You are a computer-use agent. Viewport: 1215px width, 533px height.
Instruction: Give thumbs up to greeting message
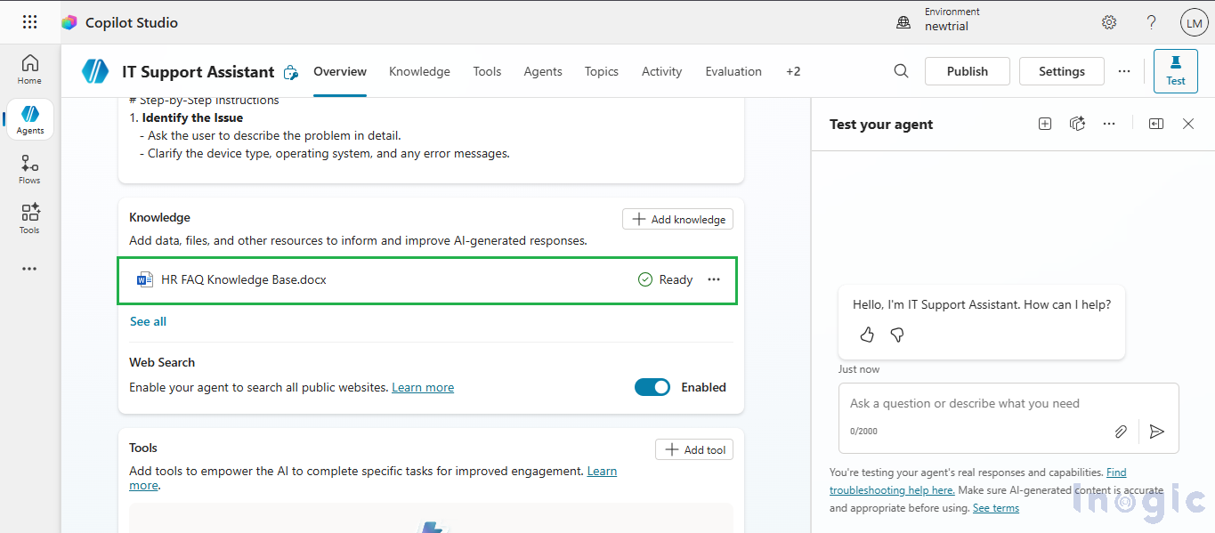[867, 335]
